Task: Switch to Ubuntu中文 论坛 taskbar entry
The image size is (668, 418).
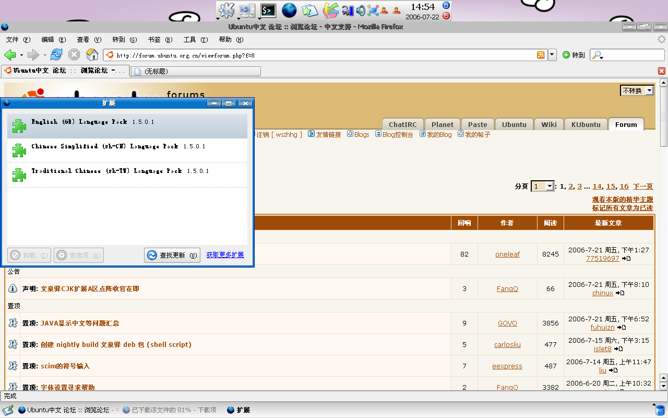Action: point(68,410)
